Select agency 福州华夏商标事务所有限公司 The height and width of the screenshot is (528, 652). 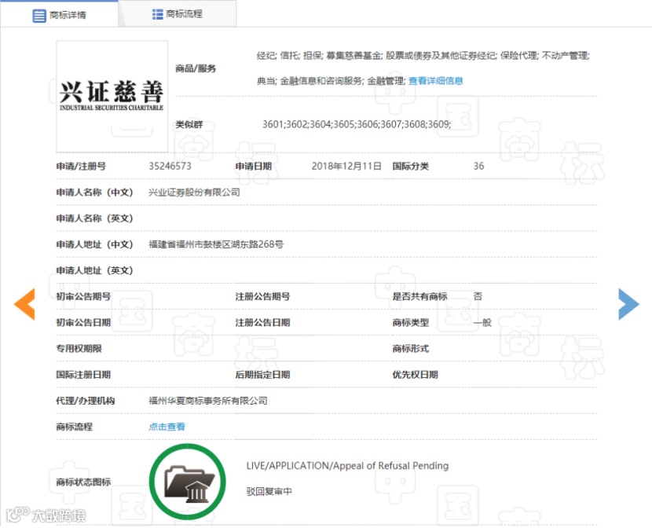coord(208,401)
